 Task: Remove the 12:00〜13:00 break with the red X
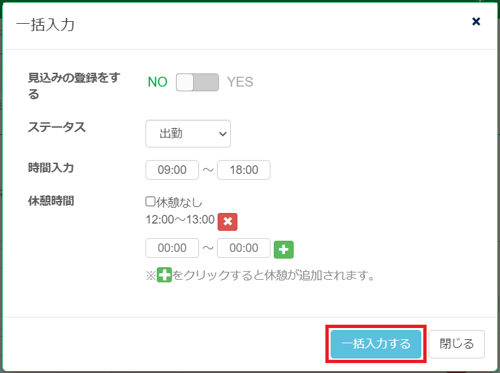click(x=228, y=222)
